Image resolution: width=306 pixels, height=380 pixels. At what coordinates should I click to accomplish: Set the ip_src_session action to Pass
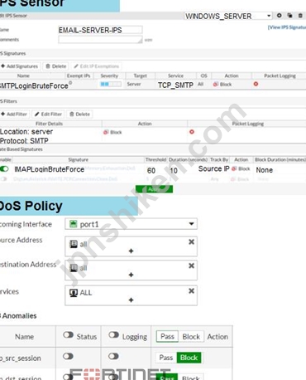tap(166, 358)
